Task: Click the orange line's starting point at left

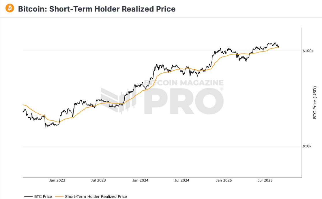Action: point(23,105)
